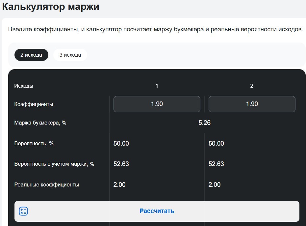Click the "Маржа букмекера, %" row label
This screenshot has height=226, width=306.
(40, 123)
